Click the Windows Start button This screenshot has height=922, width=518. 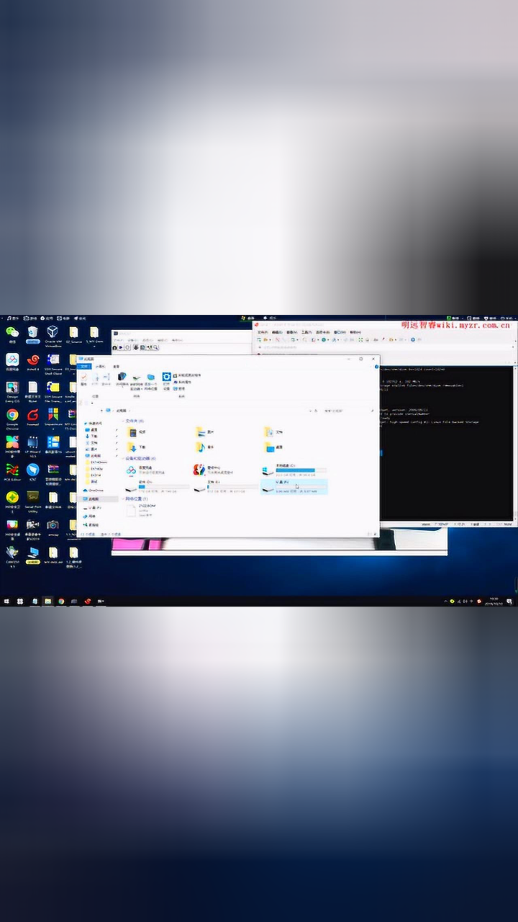[7, 601]
